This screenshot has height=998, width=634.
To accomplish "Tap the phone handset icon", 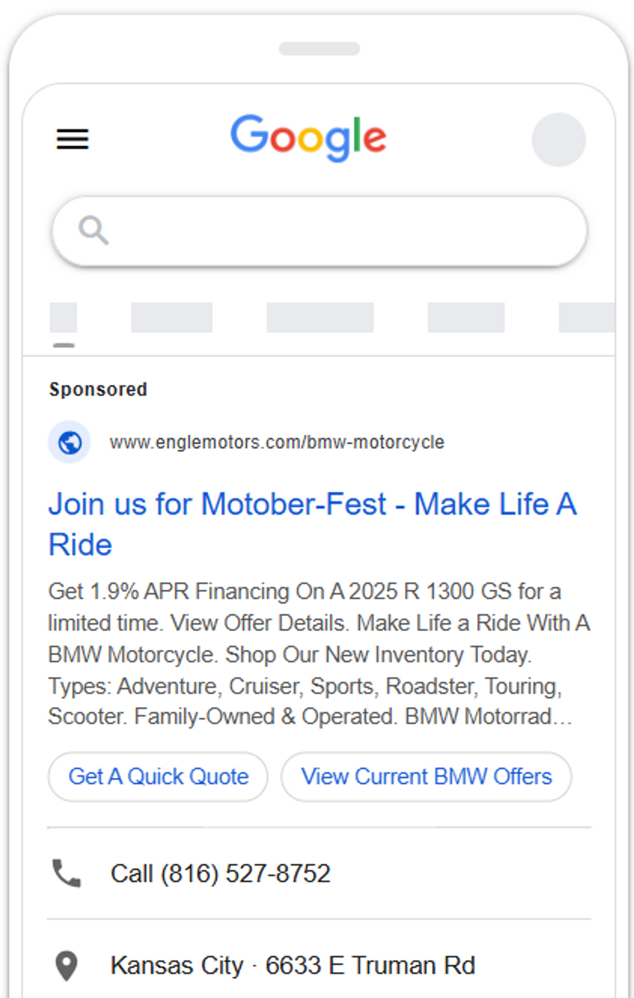I will pos(67,873).
